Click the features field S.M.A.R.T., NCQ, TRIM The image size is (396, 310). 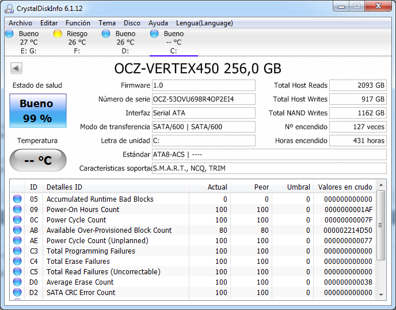click(269, 168)
